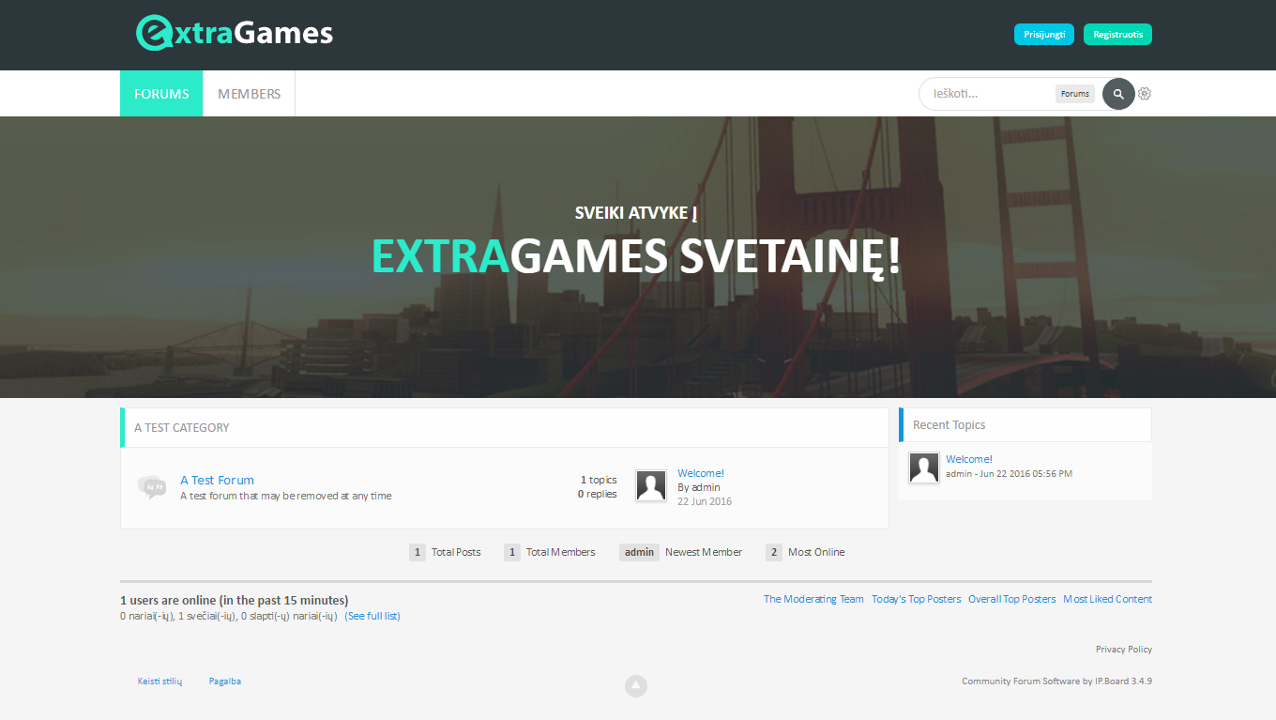Click the EXTRAGAMES SVETAINĘ! banner heading
1276x720 pixels.
pyautogui.click(x=637, y=256)
